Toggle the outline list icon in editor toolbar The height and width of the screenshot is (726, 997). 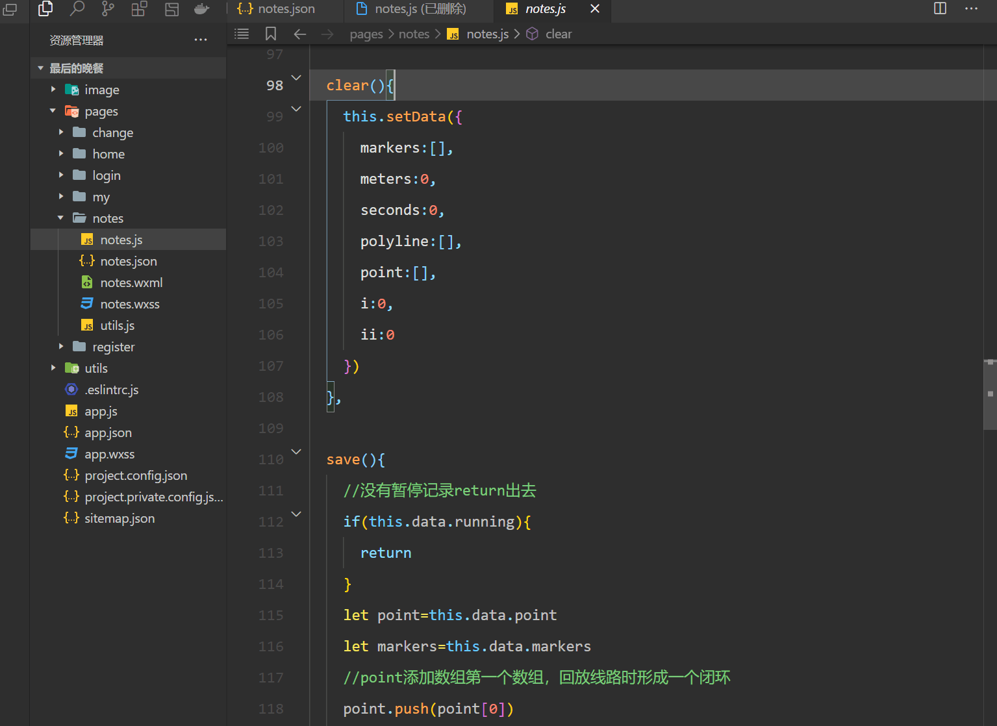(x=242, y=34)
